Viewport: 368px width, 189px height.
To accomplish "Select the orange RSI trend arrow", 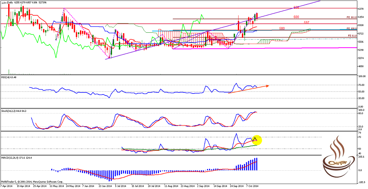I will [248, 89].
